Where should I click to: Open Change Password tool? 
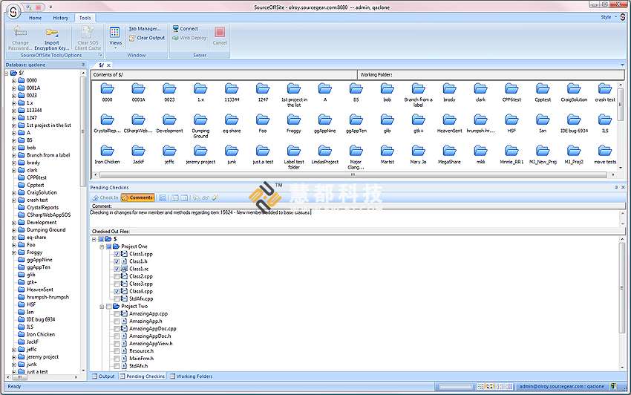pyautogui.click(x=20, y=39)
